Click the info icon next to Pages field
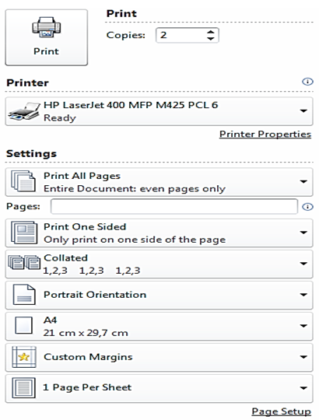Image resolution: width=319 pixels, height=420 pixels. tap(307, 207)
